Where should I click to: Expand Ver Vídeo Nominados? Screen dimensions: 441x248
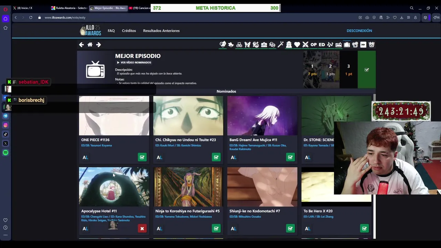pyautogui.click(x=134, y=62)
